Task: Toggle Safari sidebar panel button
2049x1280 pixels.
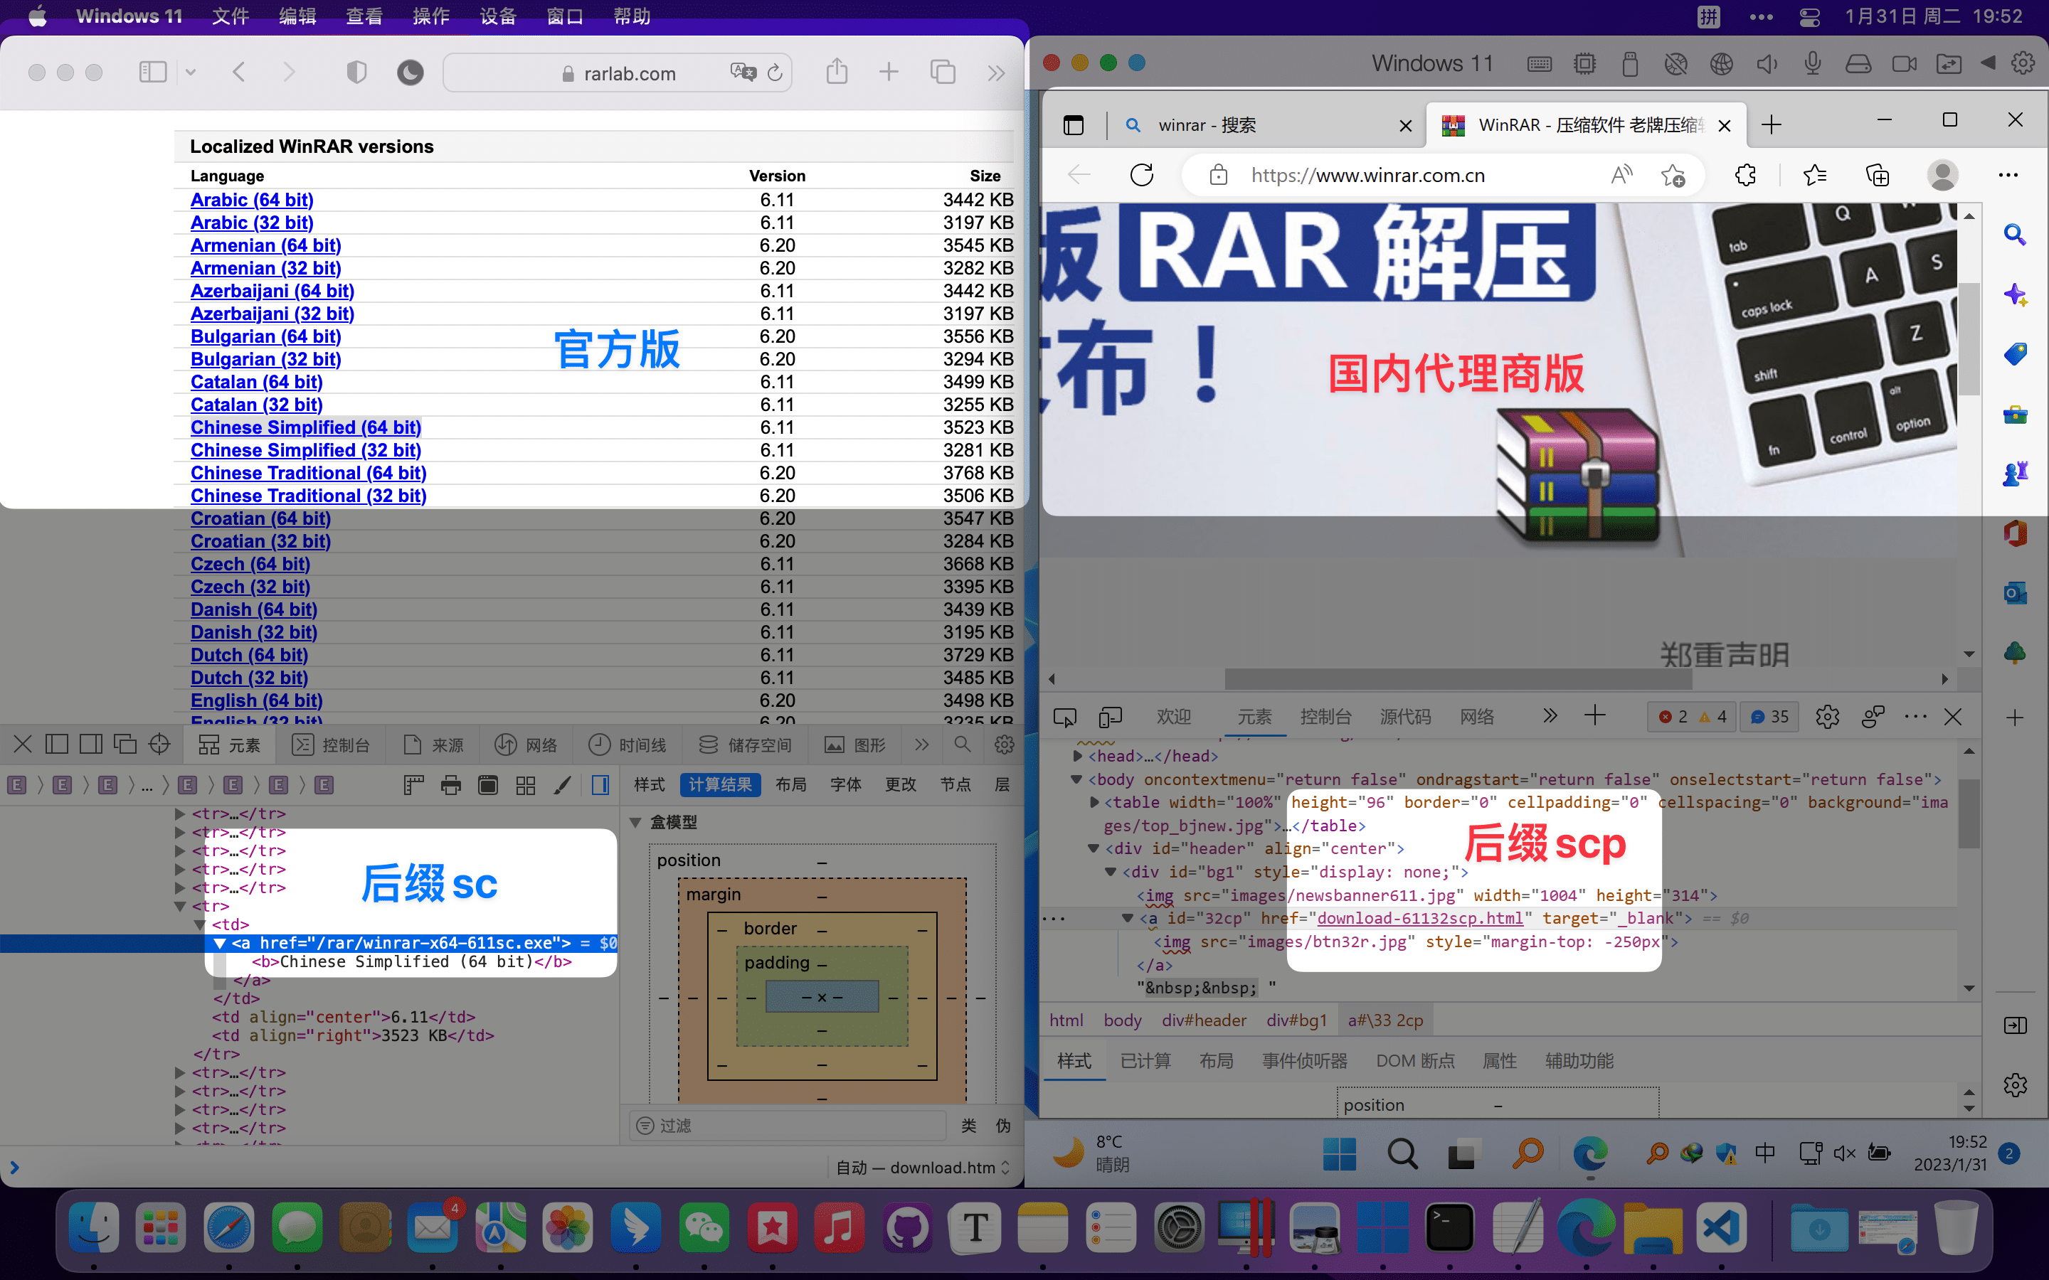Action: [x=152, y=72]
